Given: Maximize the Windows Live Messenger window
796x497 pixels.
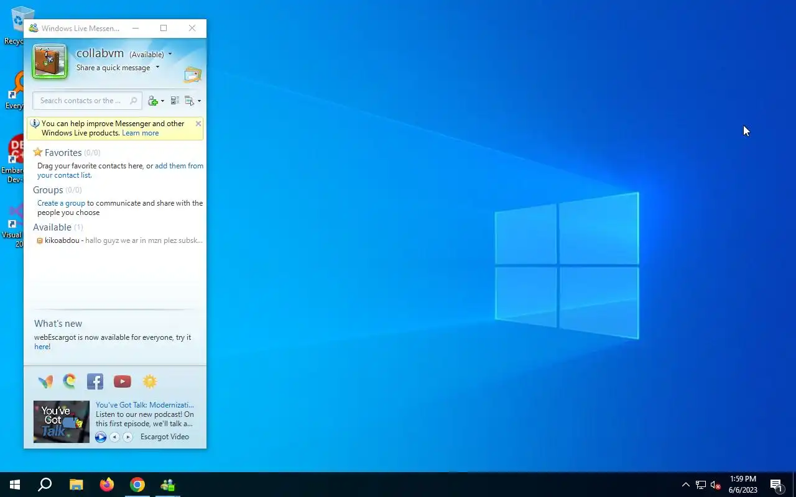Looking at the screenshot, I should click(164, 28).
